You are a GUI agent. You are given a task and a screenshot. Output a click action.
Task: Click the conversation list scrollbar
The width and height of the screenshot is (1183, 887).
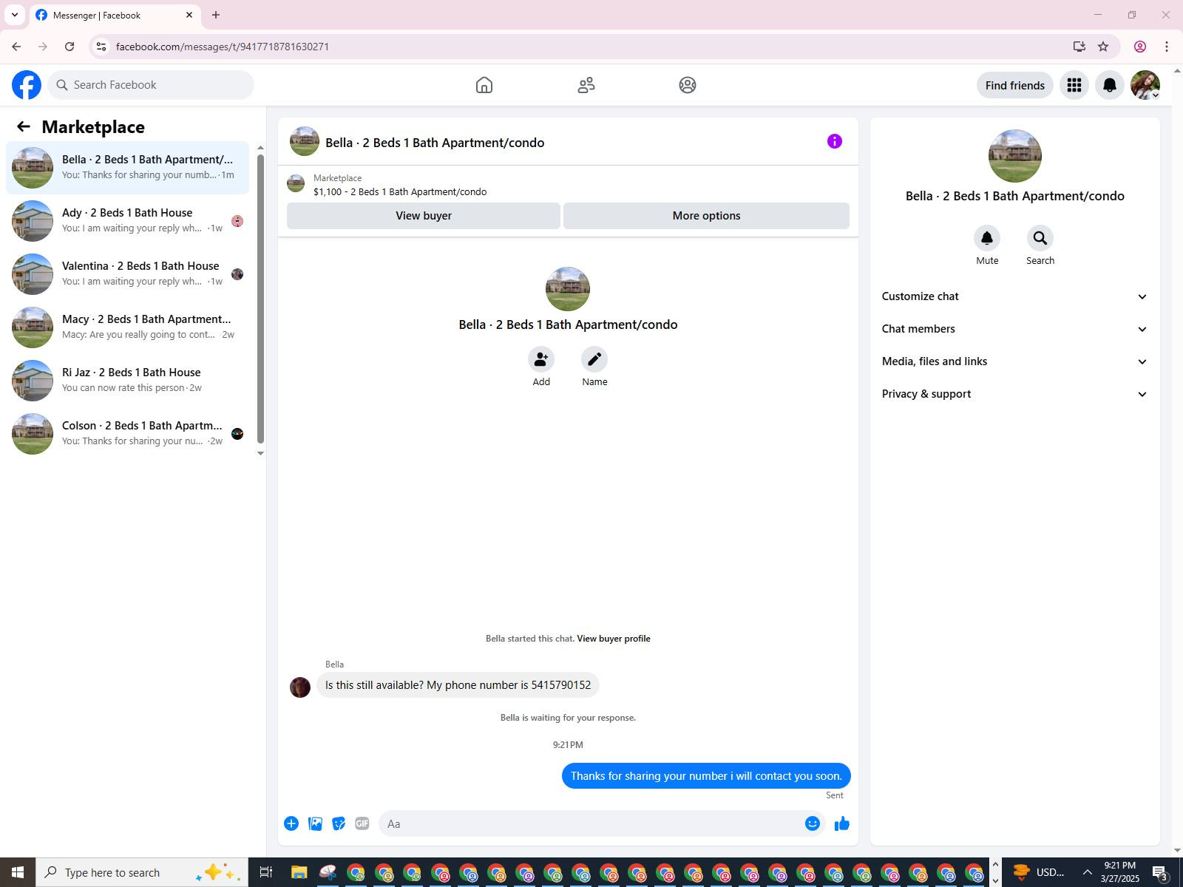click(x=260, y=299)
